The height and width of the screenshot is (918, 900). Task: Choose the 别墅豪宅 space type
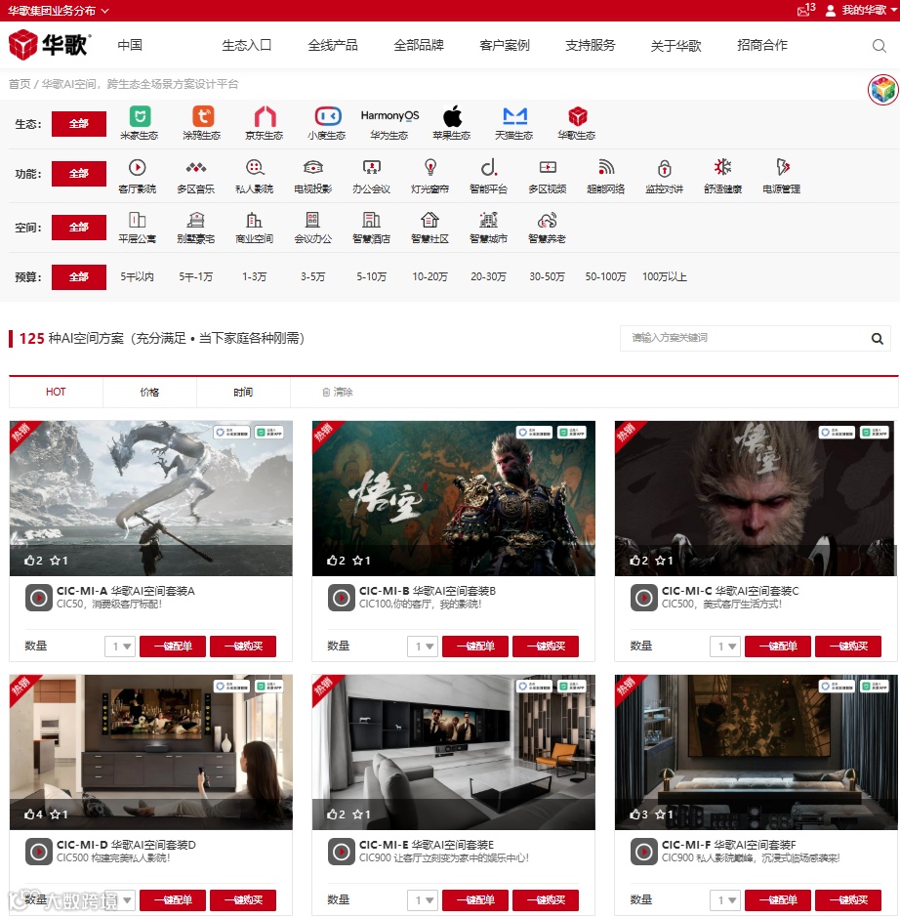pos(195,228)
